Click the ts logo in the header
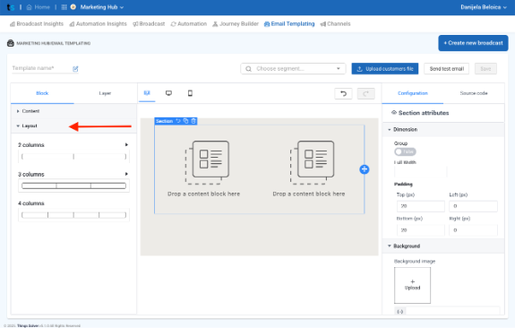Screen dimensions: 515x328 (11, 7)
